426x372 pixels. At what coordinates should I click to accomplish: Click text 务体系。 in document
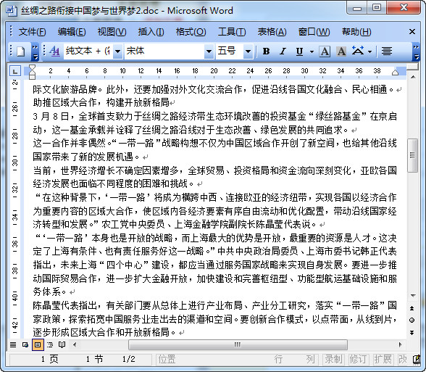coord(49,292)
